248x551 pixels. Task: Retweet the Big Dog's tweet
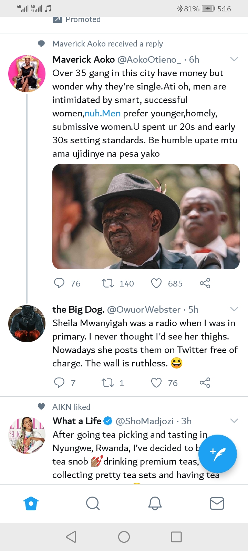tap(108, 383)
